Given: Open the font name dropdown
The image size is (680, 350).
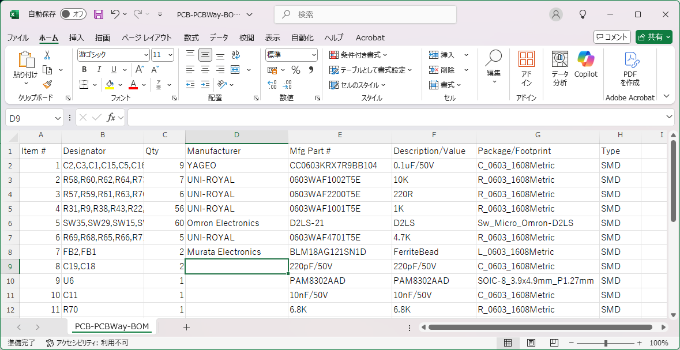Looking at the screenshot, I should pos(146,55).
